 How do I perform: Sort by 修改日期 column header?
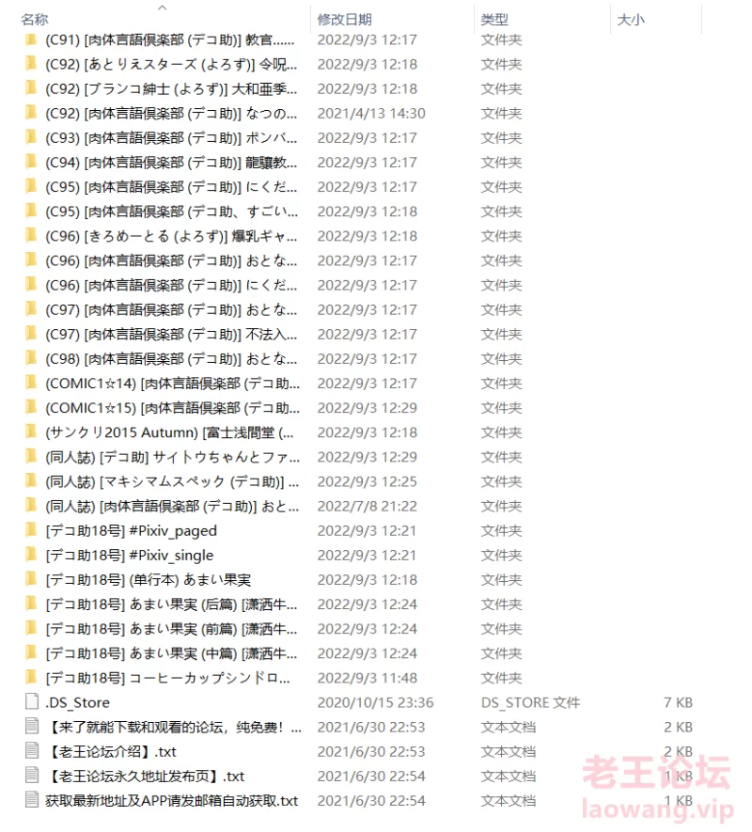[344, 20]
